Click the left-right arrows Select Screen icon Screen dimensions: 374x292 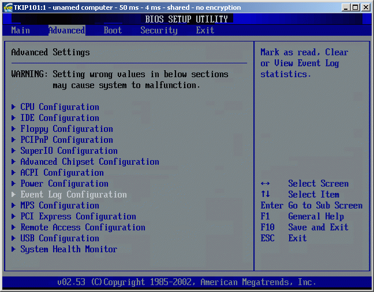tap(265, 184)
